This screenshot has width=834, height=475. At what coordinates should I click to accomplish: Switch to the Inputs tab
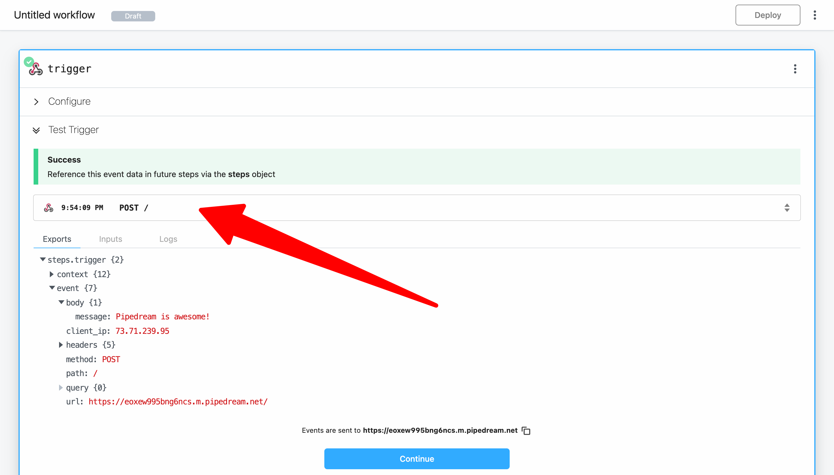pos(110,239)
